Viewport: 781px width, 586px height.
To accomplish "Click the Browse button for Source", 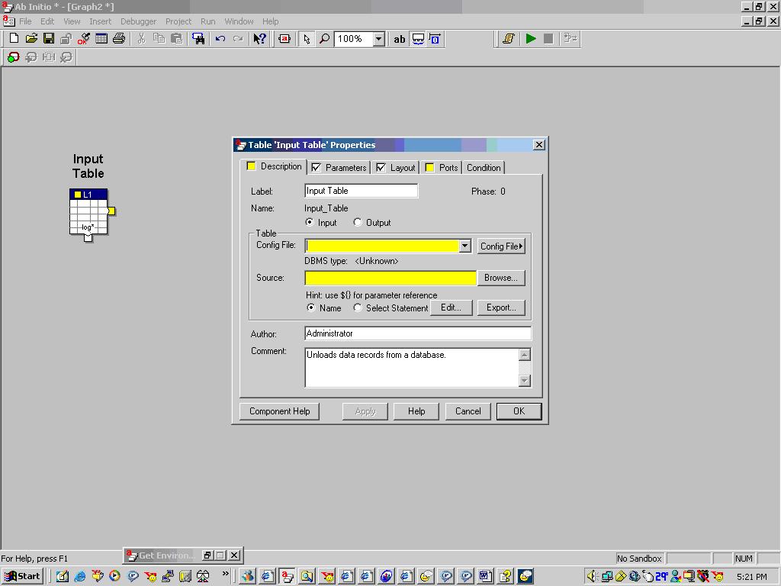I will point(501,278).
